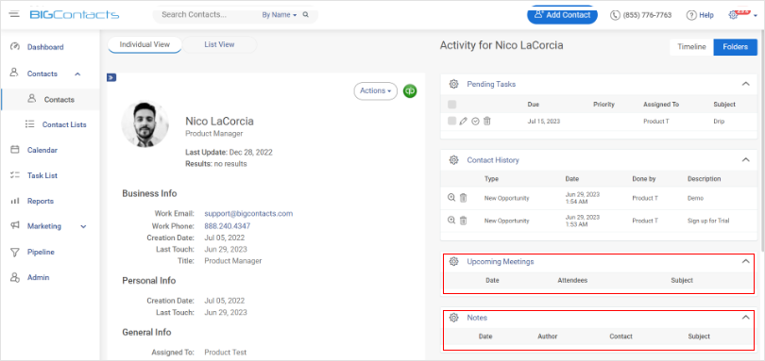The width and height of the screenshot is (765, 361).
Task: Open Admin in sidebar
Action: click(x=38, y=277)
